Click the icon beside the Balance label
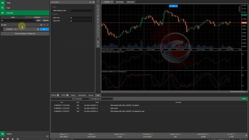Image resolution: width=249 pixels, height=140 pixels. tap(67, 134)
